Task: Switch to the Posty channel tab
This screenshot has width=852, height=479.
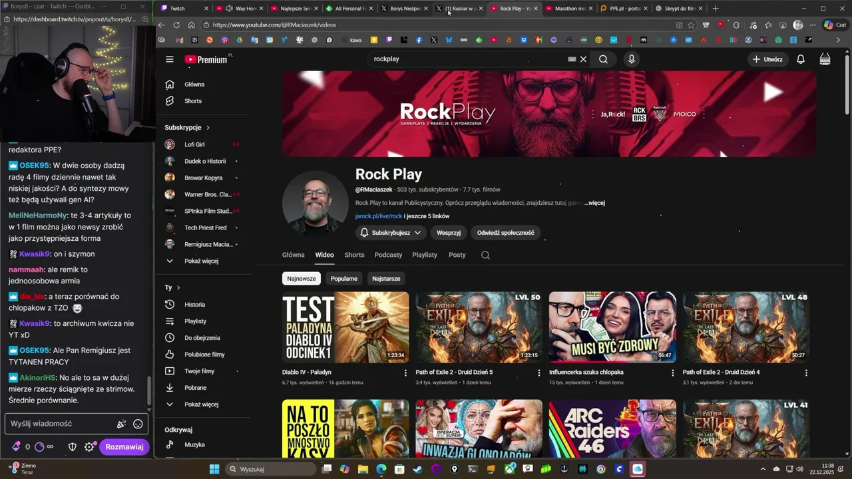Action: point(457,255)
